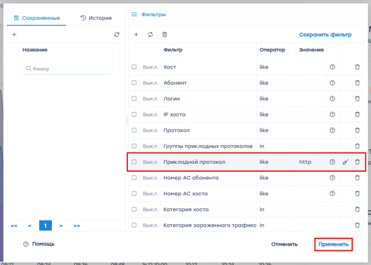Toggle the Логин filter checkbox
The width and height of the screenshot is (371, 265).
point(134,98)
